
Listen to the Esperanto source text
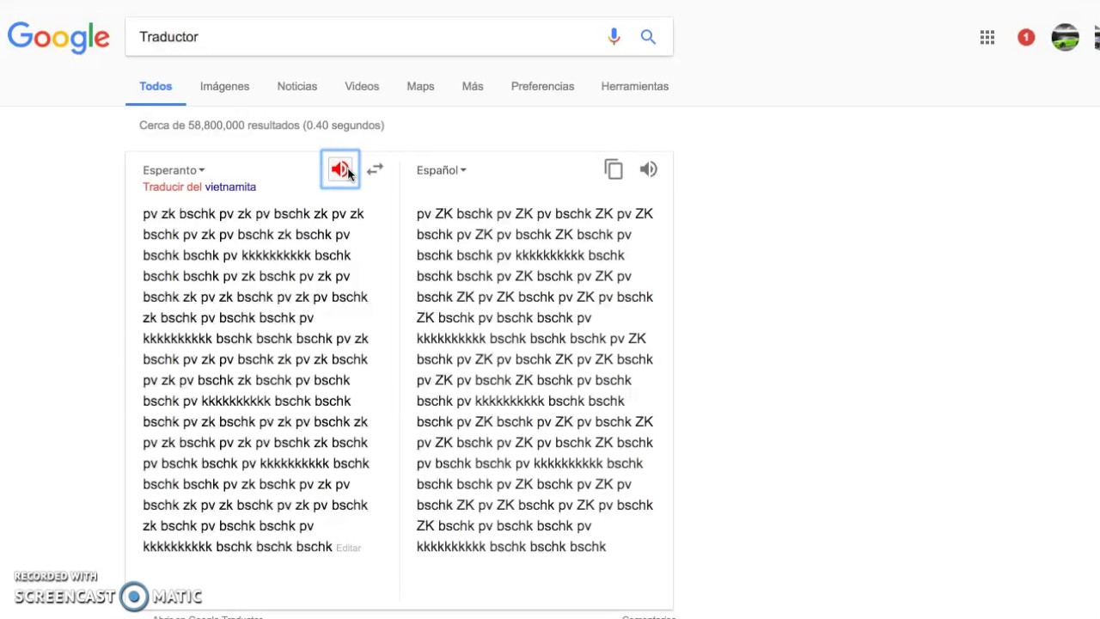340,169
